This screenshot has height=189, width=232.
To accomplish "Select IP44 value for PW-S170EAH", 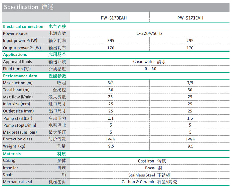I will point(110,139).
